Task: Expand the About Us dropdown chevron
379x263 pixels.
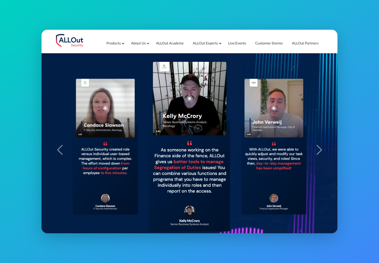Action: 148,44
